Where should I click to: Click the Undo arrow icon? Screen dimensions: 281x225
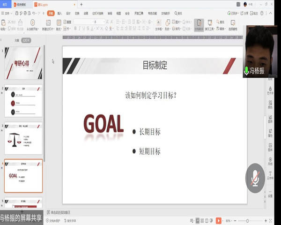click(34, 13)
